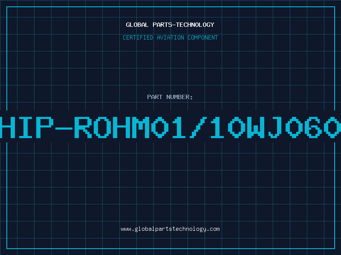The height and width of the screenshot is (255, 341).
Task: Select the CERTIFIED AVIATION COMPONENT subtitle
Action: coord(170,37)
